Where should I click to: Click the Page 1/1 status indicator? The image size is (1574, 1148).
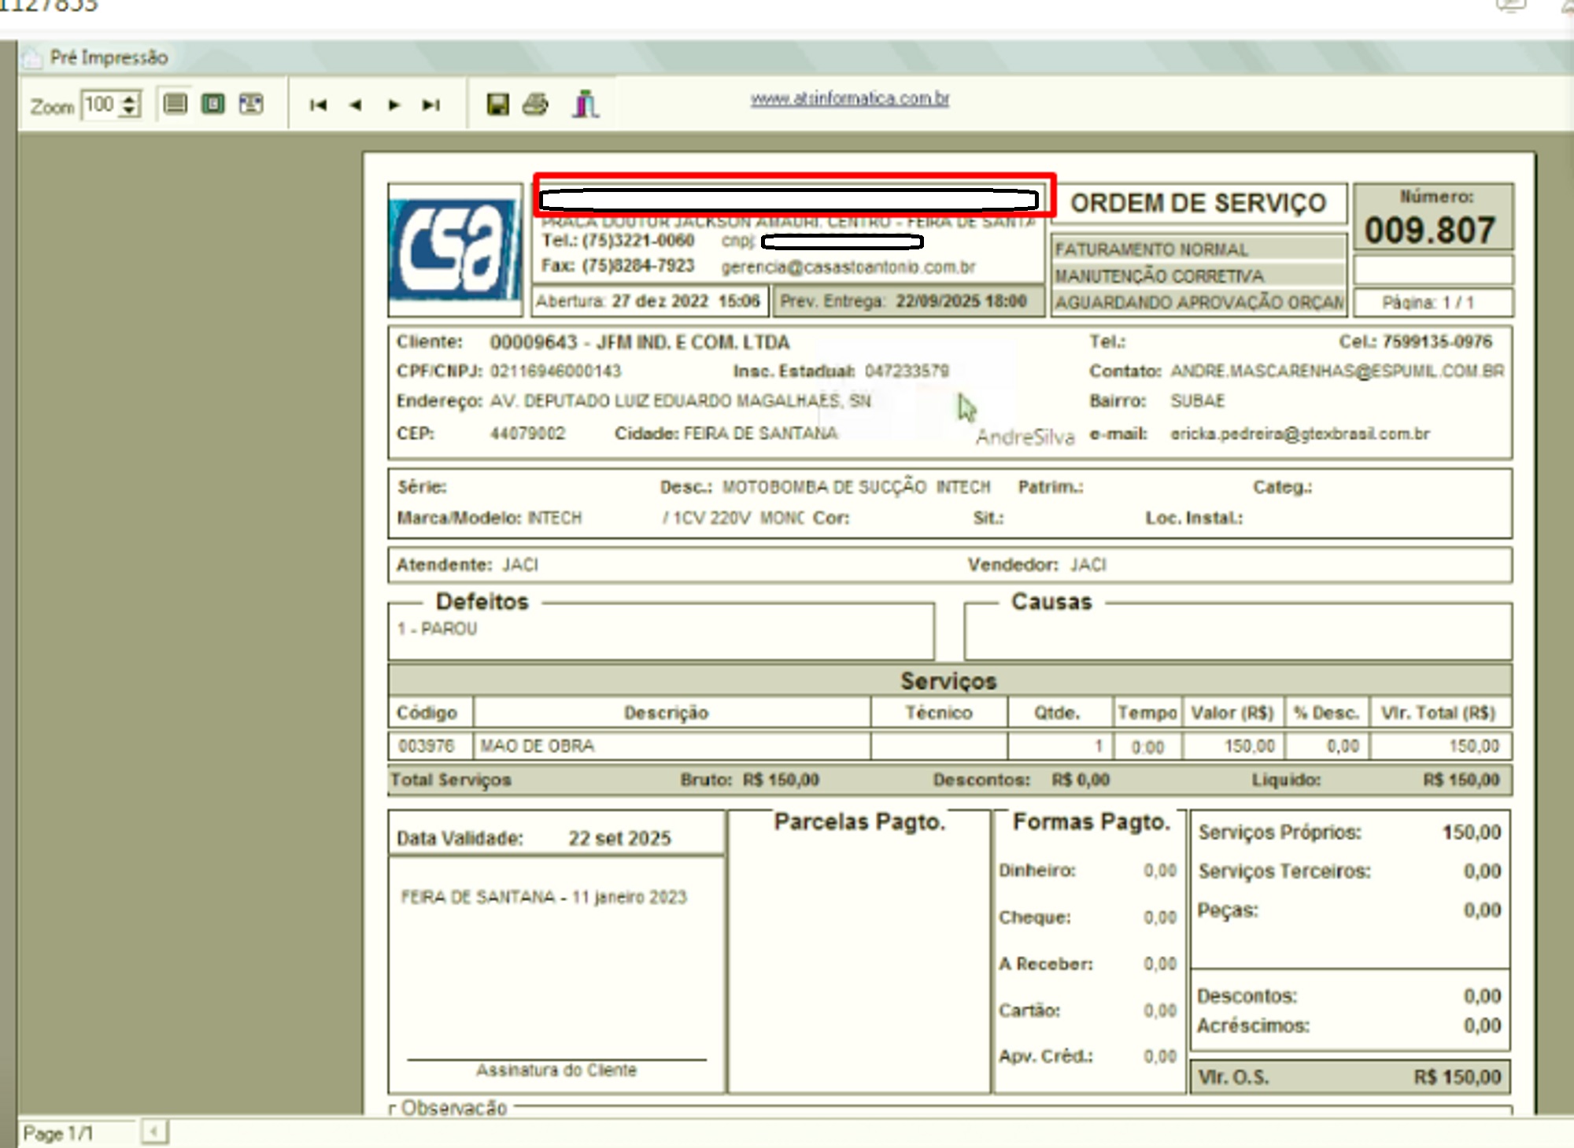click(x=59, y=1133)
